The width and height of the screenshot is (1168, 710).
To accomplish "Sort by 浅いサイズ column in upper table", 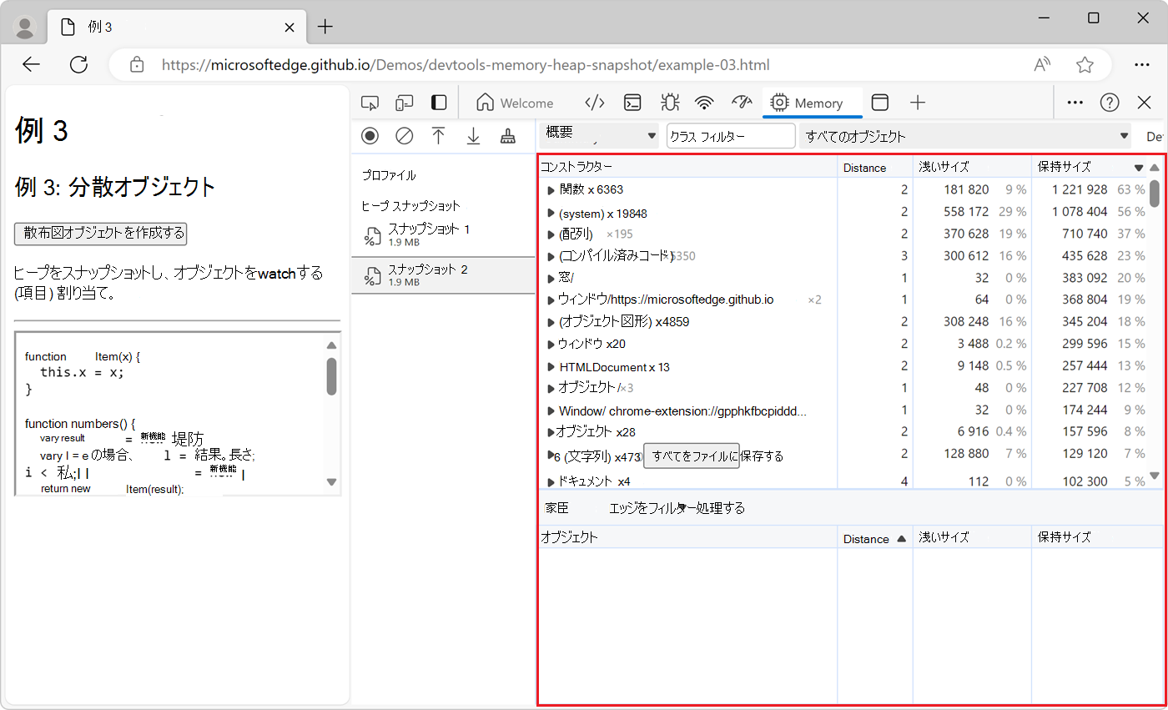I will (x=972, y=167).
